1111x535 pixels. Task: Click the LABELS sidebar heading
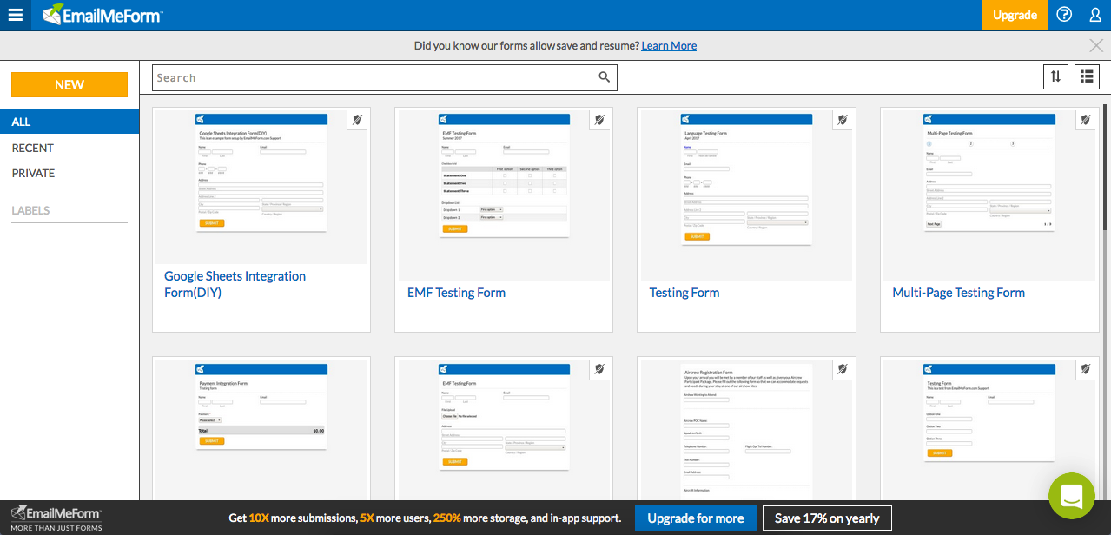point(30,210)
